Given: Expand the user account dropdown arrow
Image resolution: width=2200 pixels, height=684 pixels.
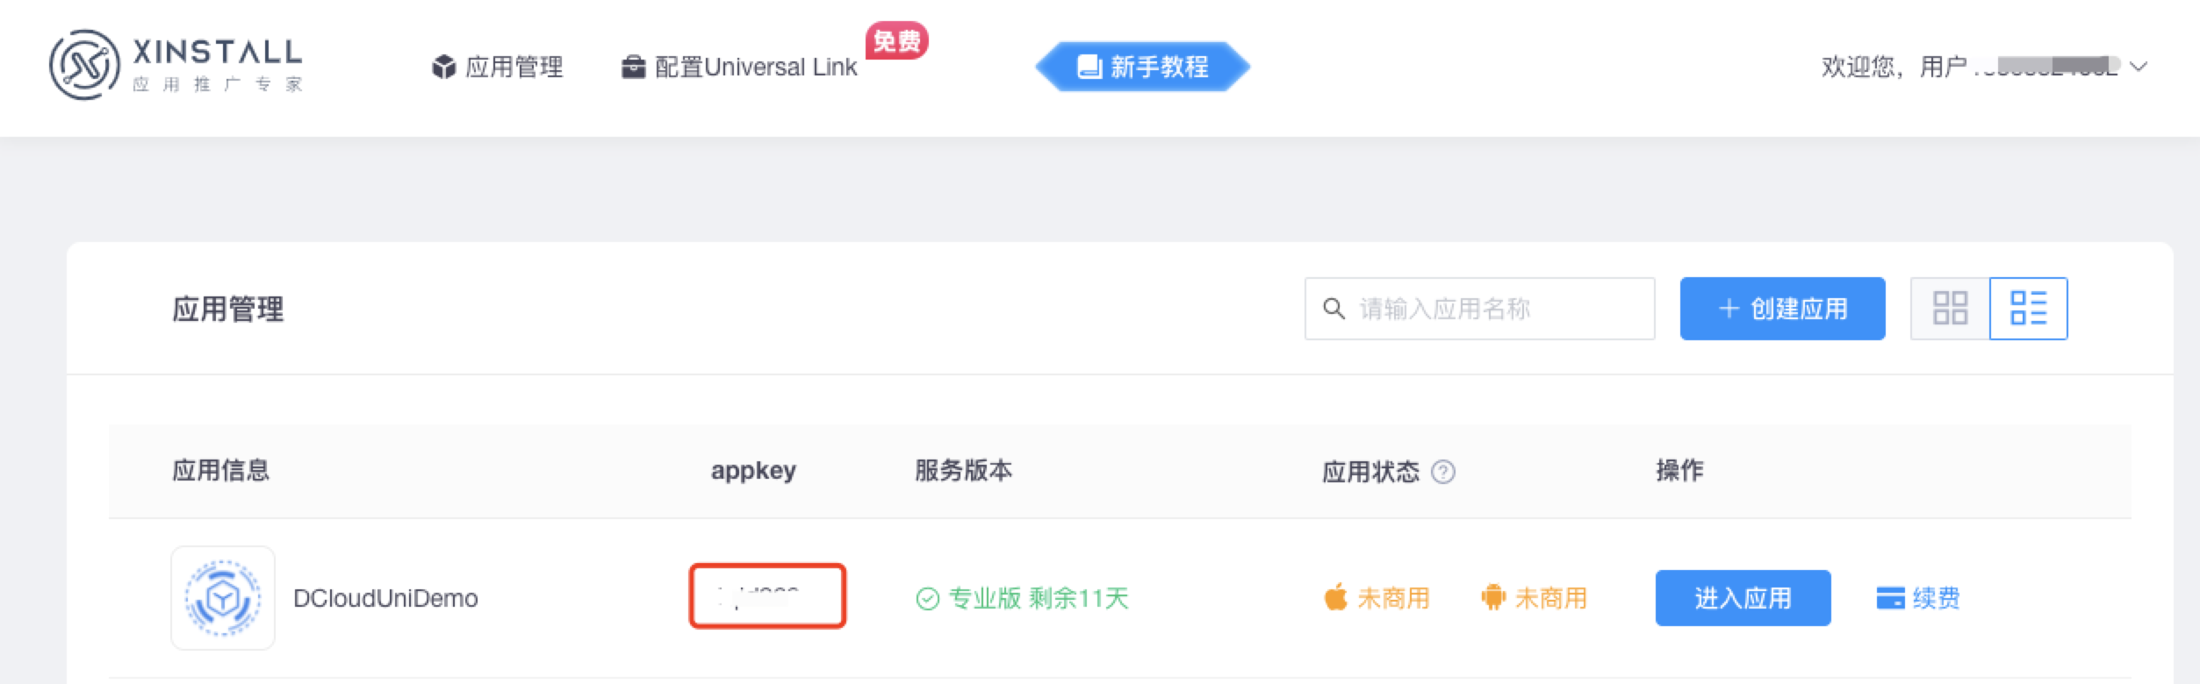Looking at the screenshot, I should (2139, 67).
